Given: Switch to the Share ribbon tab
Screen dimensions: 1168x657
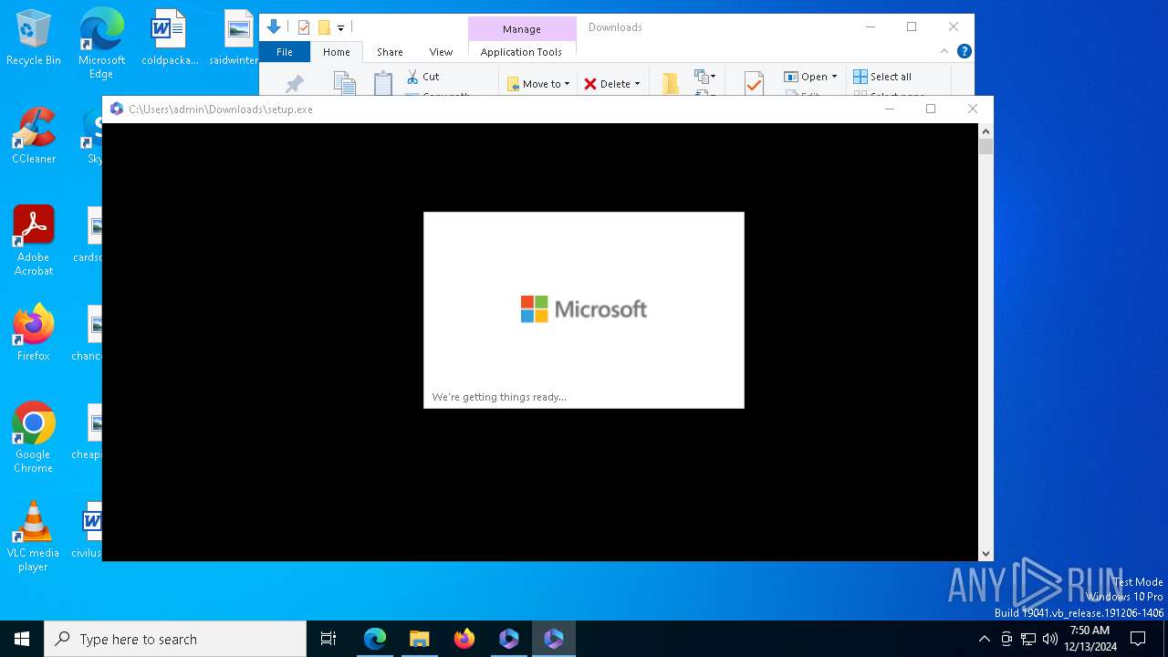Looking at the screenshot, I should tap(390, 52).
